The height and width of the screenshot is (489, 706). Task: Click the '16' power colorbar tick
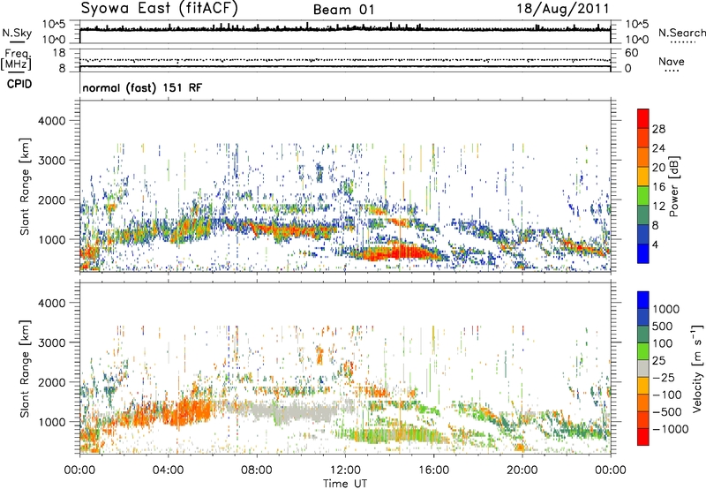click(658, 187)
